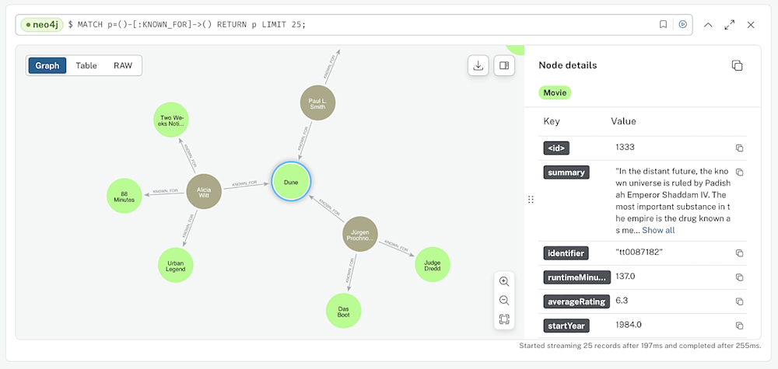Select the Paul L. Smith node

pos(317,103)
